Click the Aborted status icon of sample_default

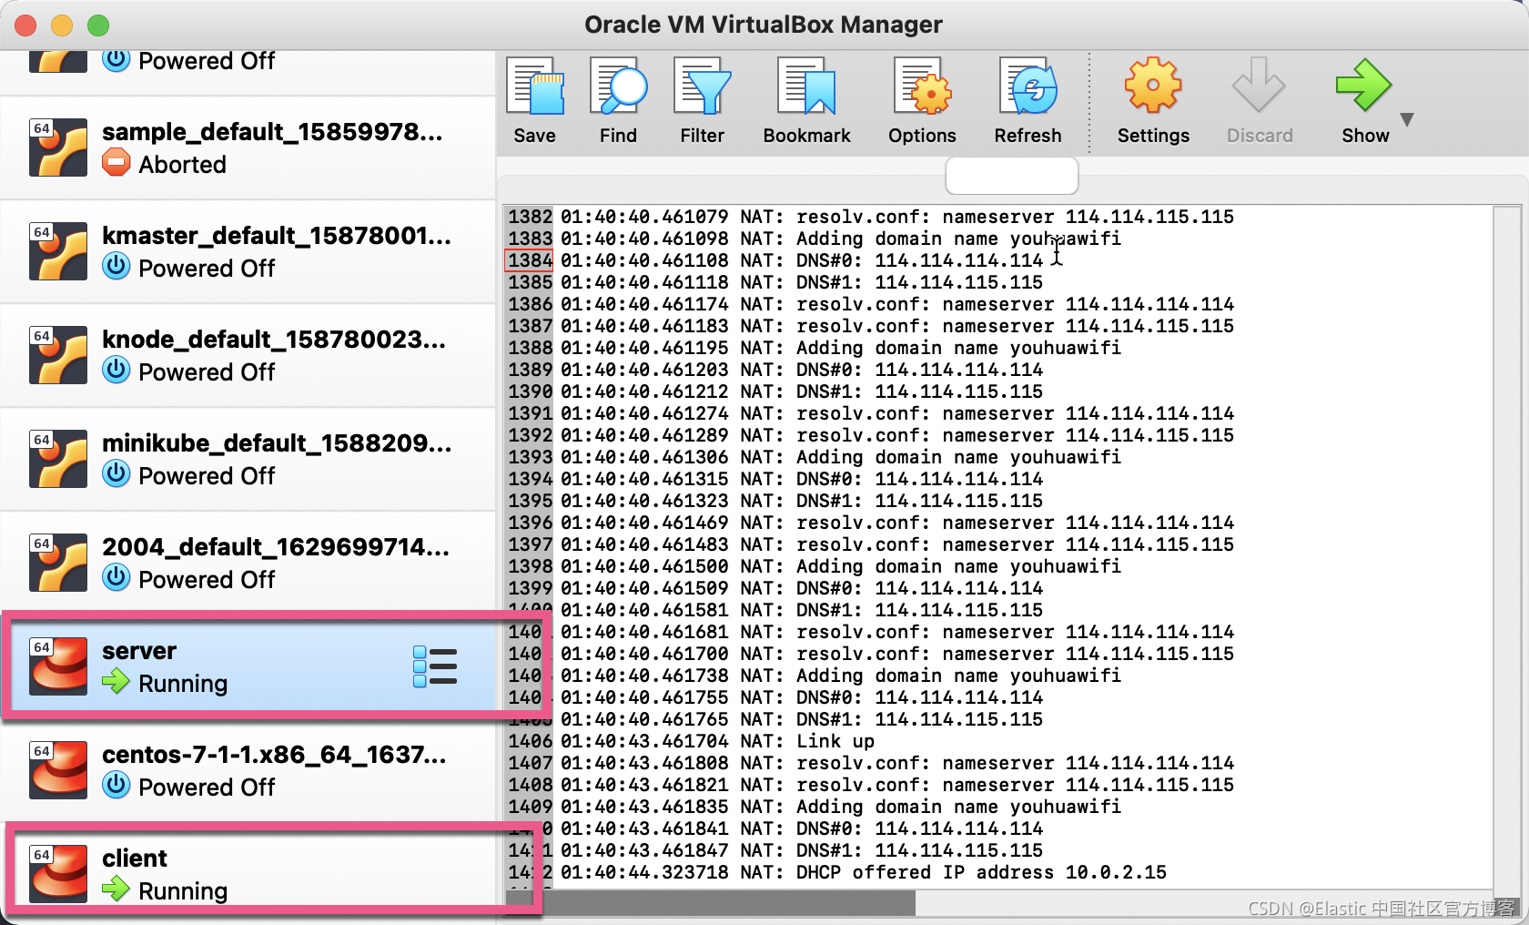pos(116,164)
